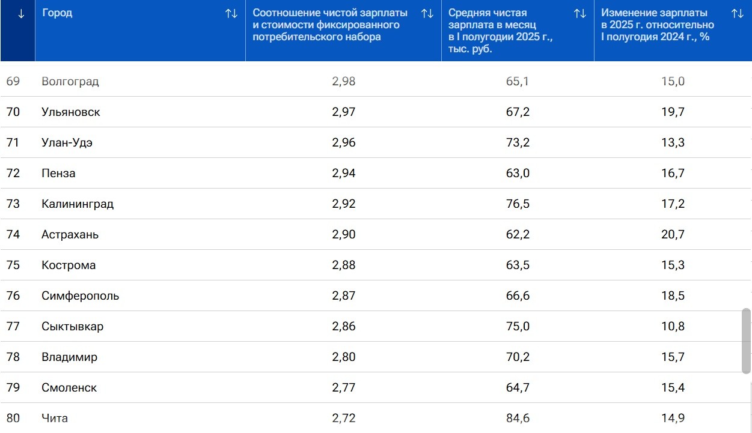
Task: Sort by average net salary arrows
Action: tap(580, 13)
